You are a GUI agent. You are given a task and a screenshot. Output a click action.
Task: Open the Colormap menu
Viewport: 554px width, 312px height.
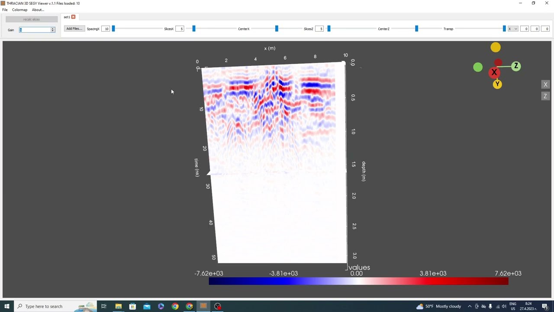[19, 10]
